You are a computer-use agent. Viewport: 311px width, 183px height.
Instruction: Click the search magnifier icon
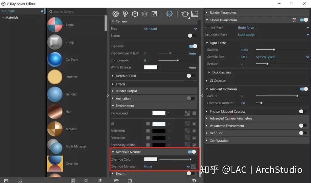(51, 11)
